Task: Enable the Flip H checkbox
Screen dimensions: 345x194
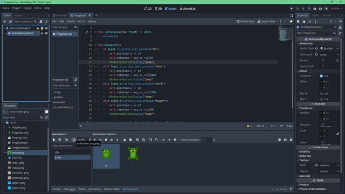Action: tap(321, 94)
